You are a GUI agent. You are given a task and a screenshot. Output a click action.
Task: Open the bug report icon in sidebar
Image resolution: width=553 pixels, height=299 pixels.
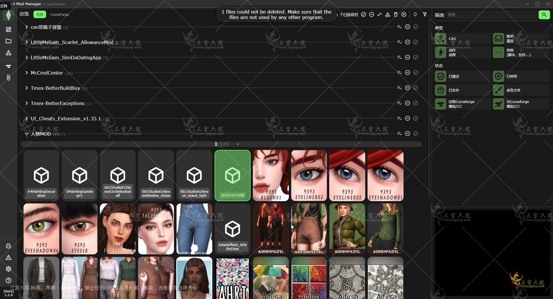click(x=8, y=246)
